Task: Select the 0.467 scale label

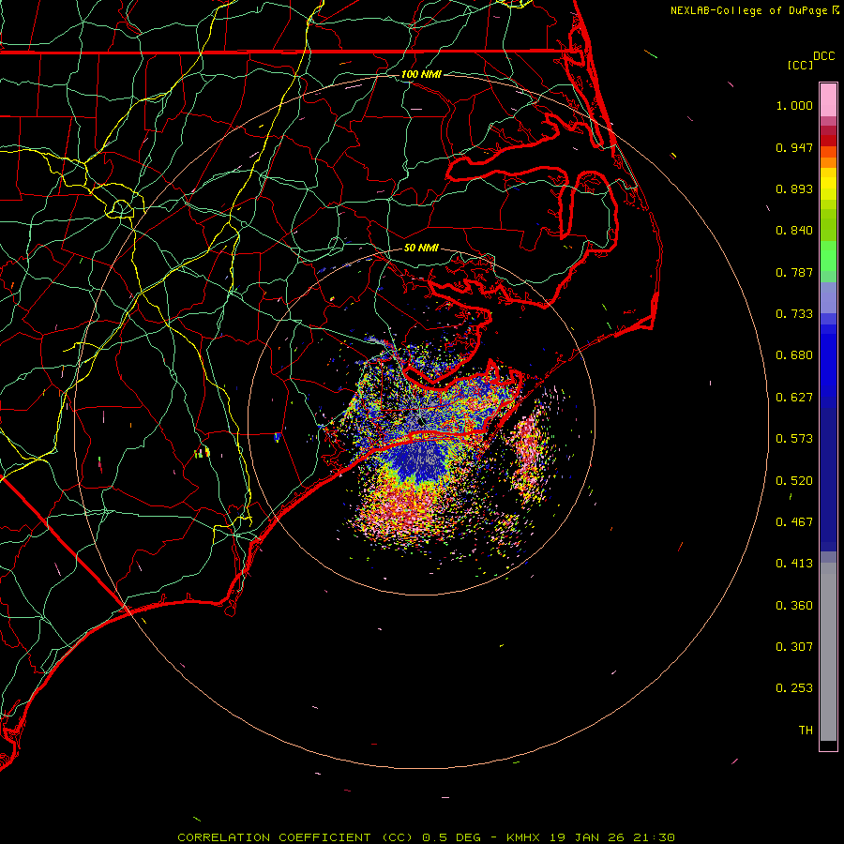Action: 794,522
